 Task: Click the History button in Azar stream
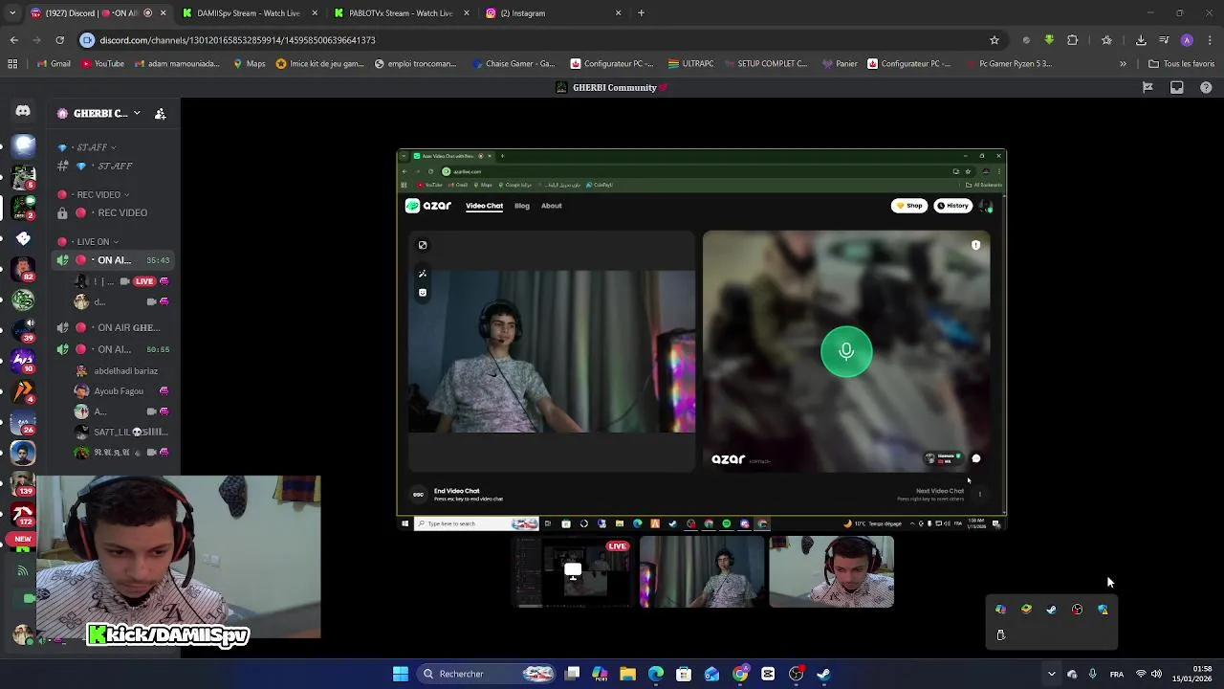(952, 206)
